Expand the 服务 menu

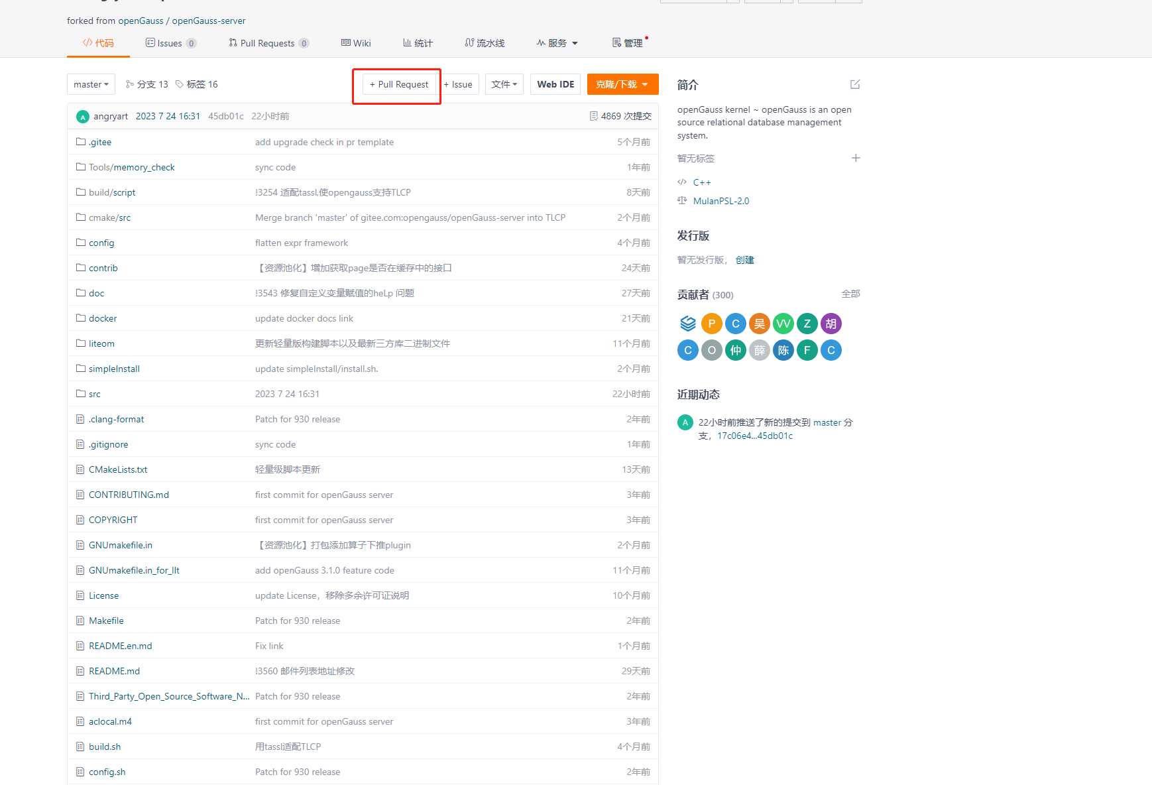[x=557, y=43]
